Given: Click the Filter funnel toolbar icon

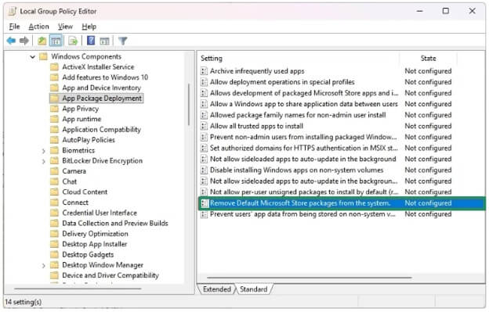Looking at the screenshot, I should [123, 41].
